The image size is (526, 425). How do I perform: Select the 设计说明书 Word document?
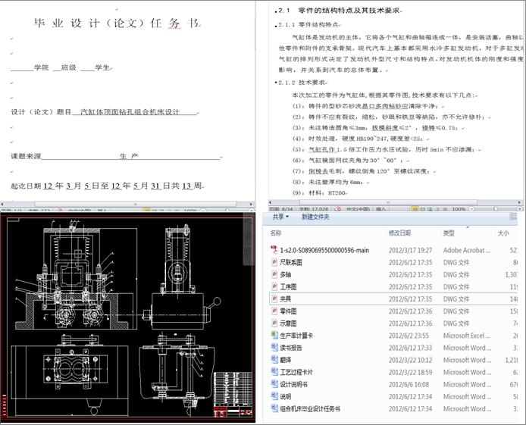point(289,384)
